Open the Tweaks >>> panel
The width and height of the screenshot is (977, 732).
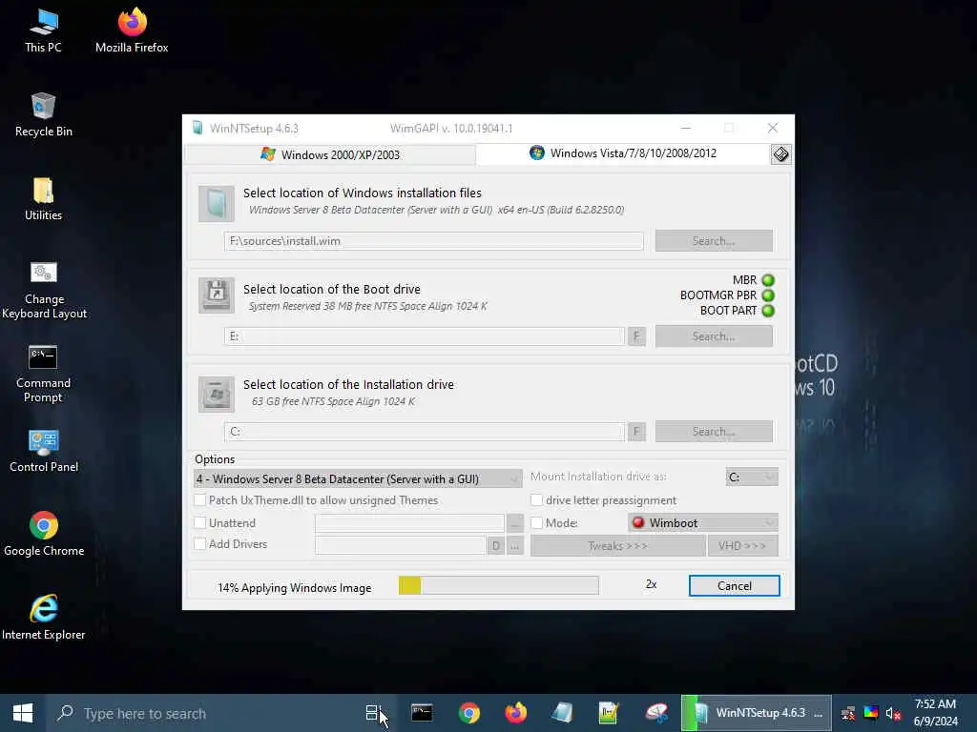click(x=618, y=546)
